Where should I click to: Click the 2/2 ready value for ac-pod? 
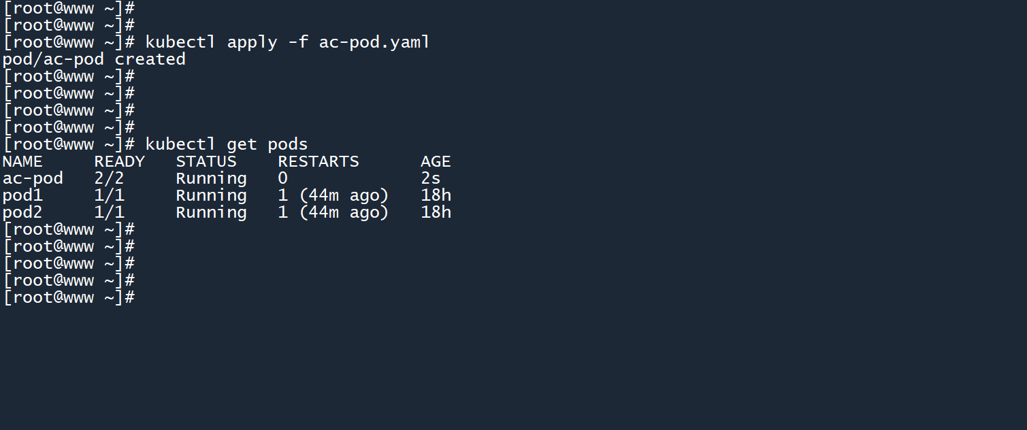(x=109, y=178)
